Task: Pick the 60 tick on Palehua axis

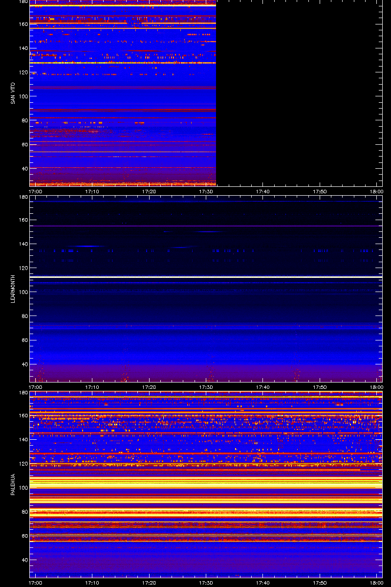Action: pyautogui.click(x=24, y=536)
